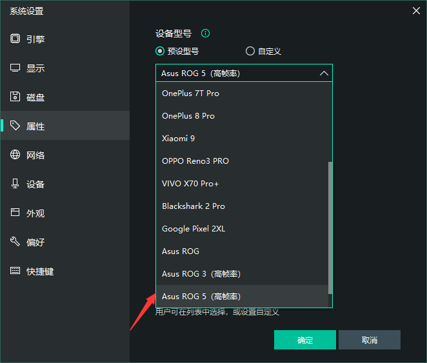Click the green info icon beside 设备型号
Image resolution: width=427 pixels, height=363 pixels.
205,34
